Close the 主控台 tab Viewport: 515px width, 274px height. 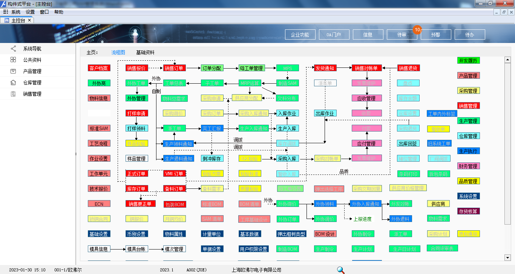(29, 20)
